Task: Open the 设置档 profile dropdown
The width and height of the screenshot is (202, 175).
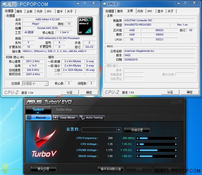Action: [x=119, y=130]
